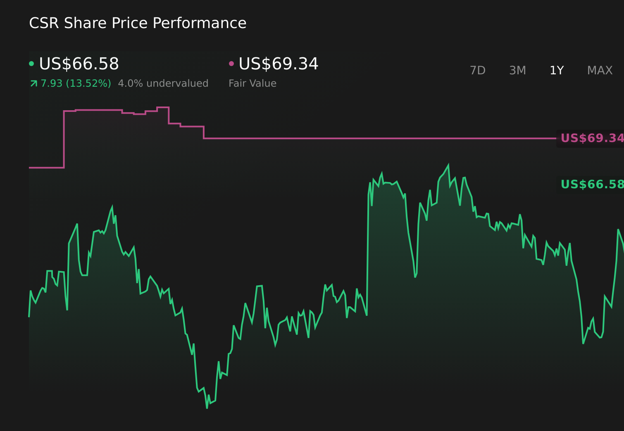Image resolution: width=624 pixels, height=431 pixels.
Task: Select the US$66.58 price tag on the right
Action: click(592, 185)
